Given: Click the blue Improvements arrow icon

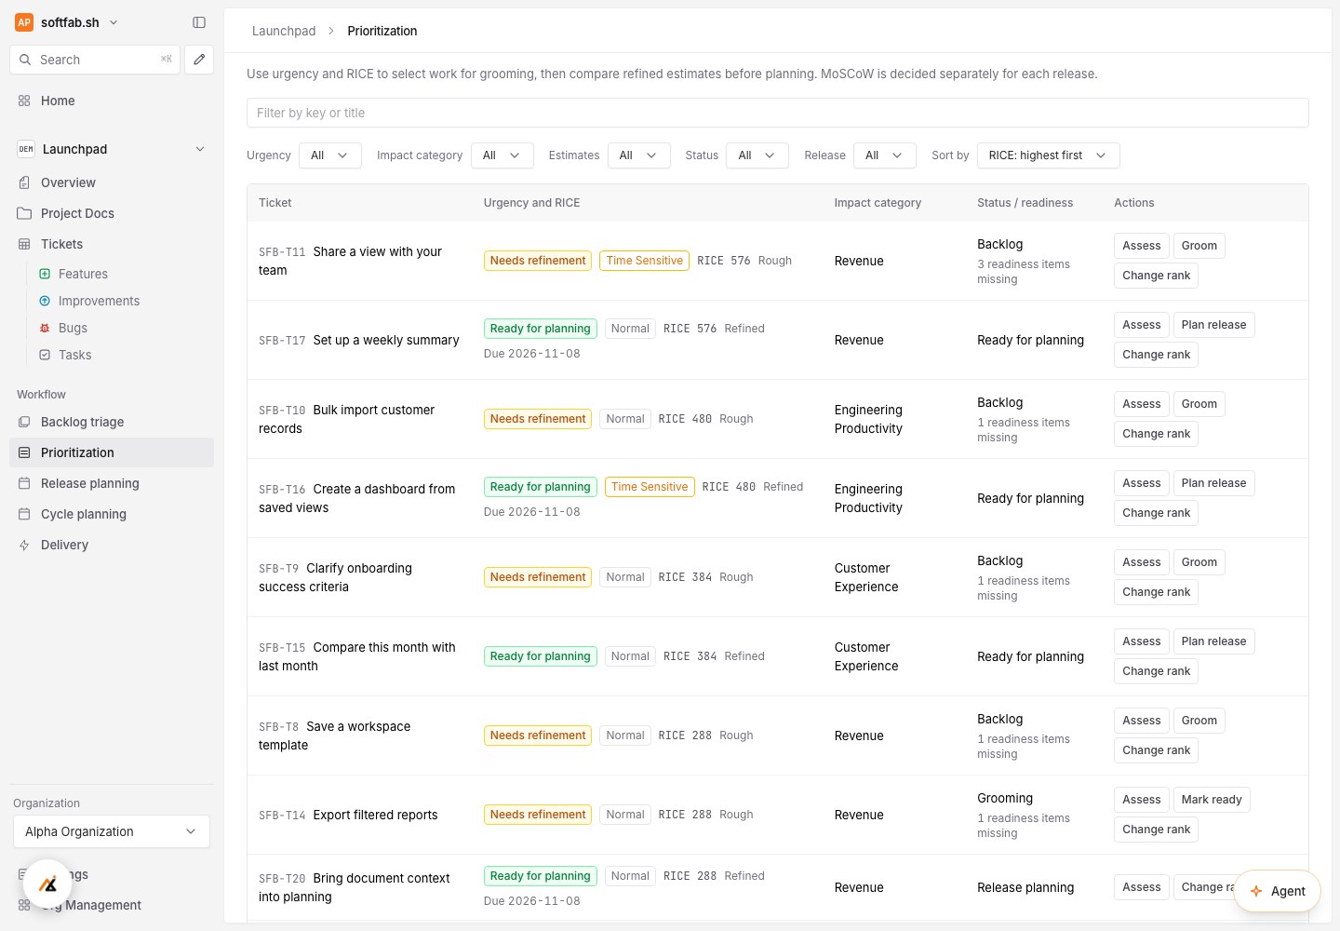Looking at the screenshot, I should 45,301.
